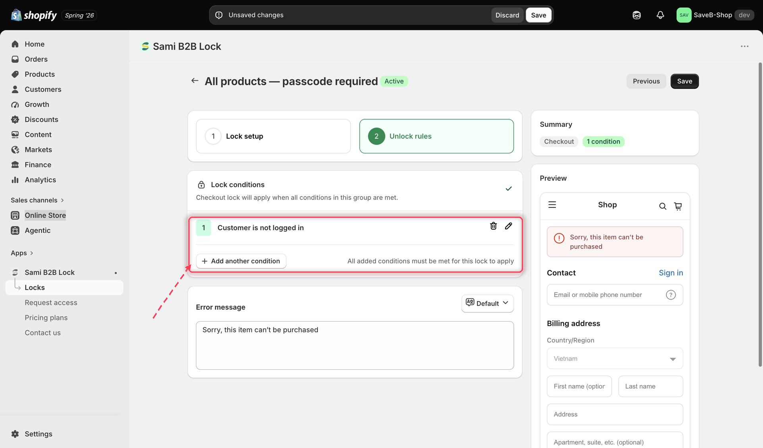The image size is (763, 448).
Task: Click the '1 condition' summary badge
Action: click(x=603, y=142)
